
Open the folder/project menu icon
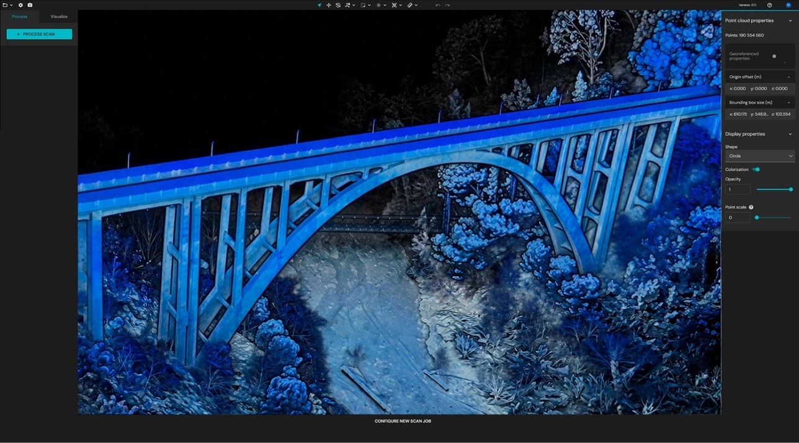pyautogui.click(x=5, y=5)
